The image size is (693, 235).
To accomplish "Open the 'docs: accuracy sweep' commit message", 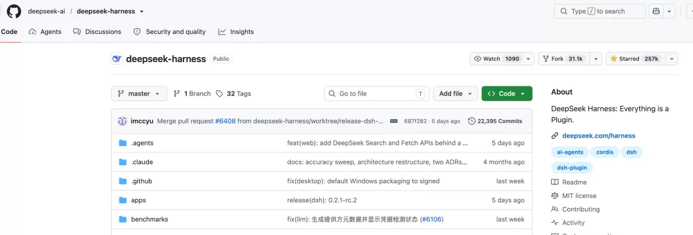I will (x=377, y=162).
